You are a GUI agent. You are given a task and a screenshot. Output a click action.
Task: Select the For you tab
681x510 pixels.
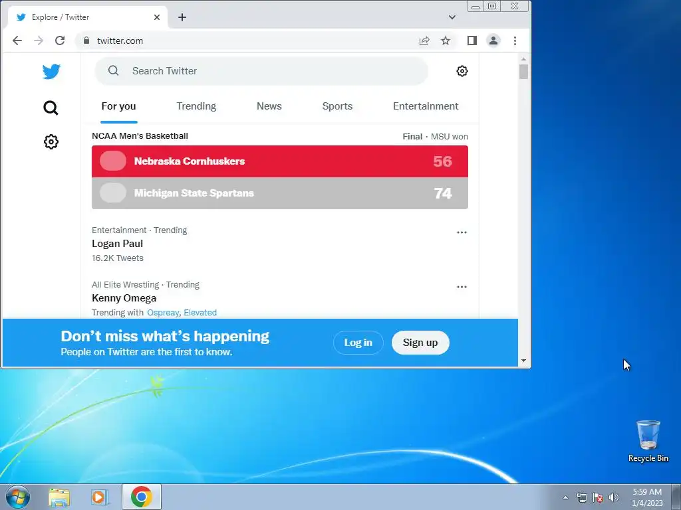click(x=118, y=106)
